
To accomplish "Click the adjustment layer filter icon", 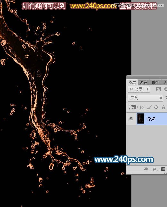I will point(166,89).
